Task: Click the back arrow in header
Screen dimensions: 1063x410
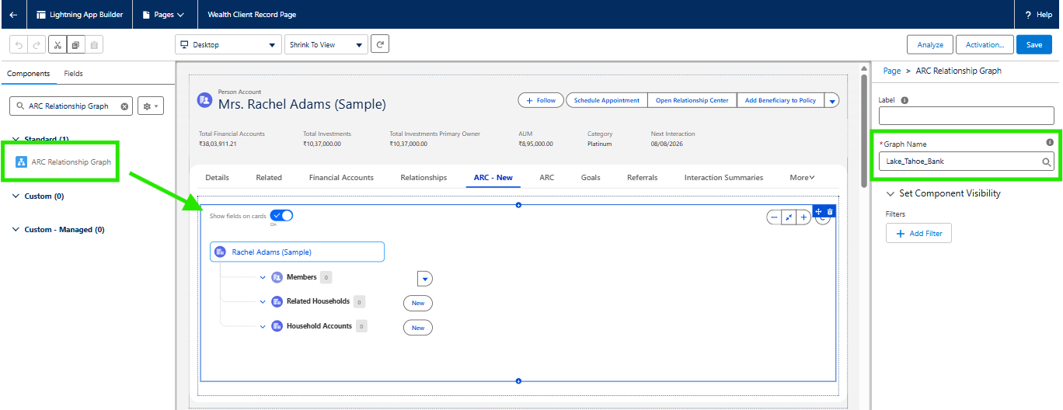Action: (x=13, y=15)
